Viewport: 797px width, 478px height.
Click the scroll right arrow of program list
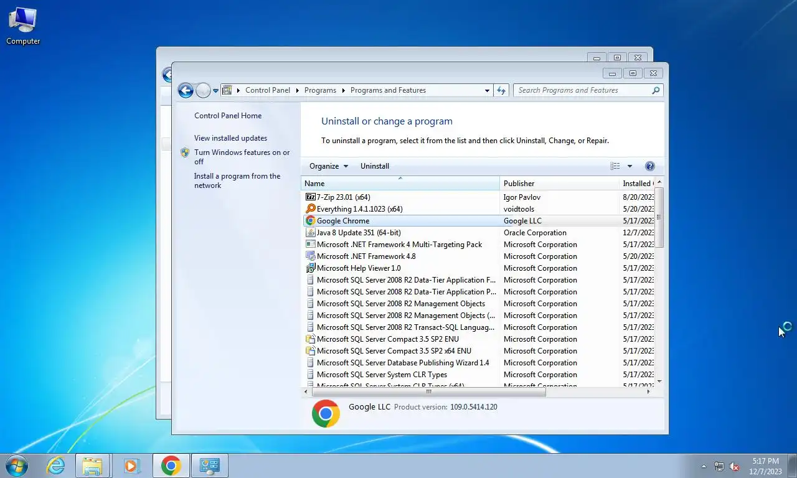(648, 391)
